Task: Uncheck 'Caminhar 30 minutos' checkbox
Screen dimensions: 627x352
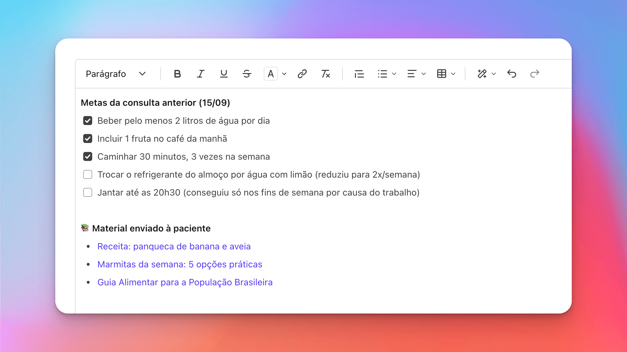Action: 88,156
